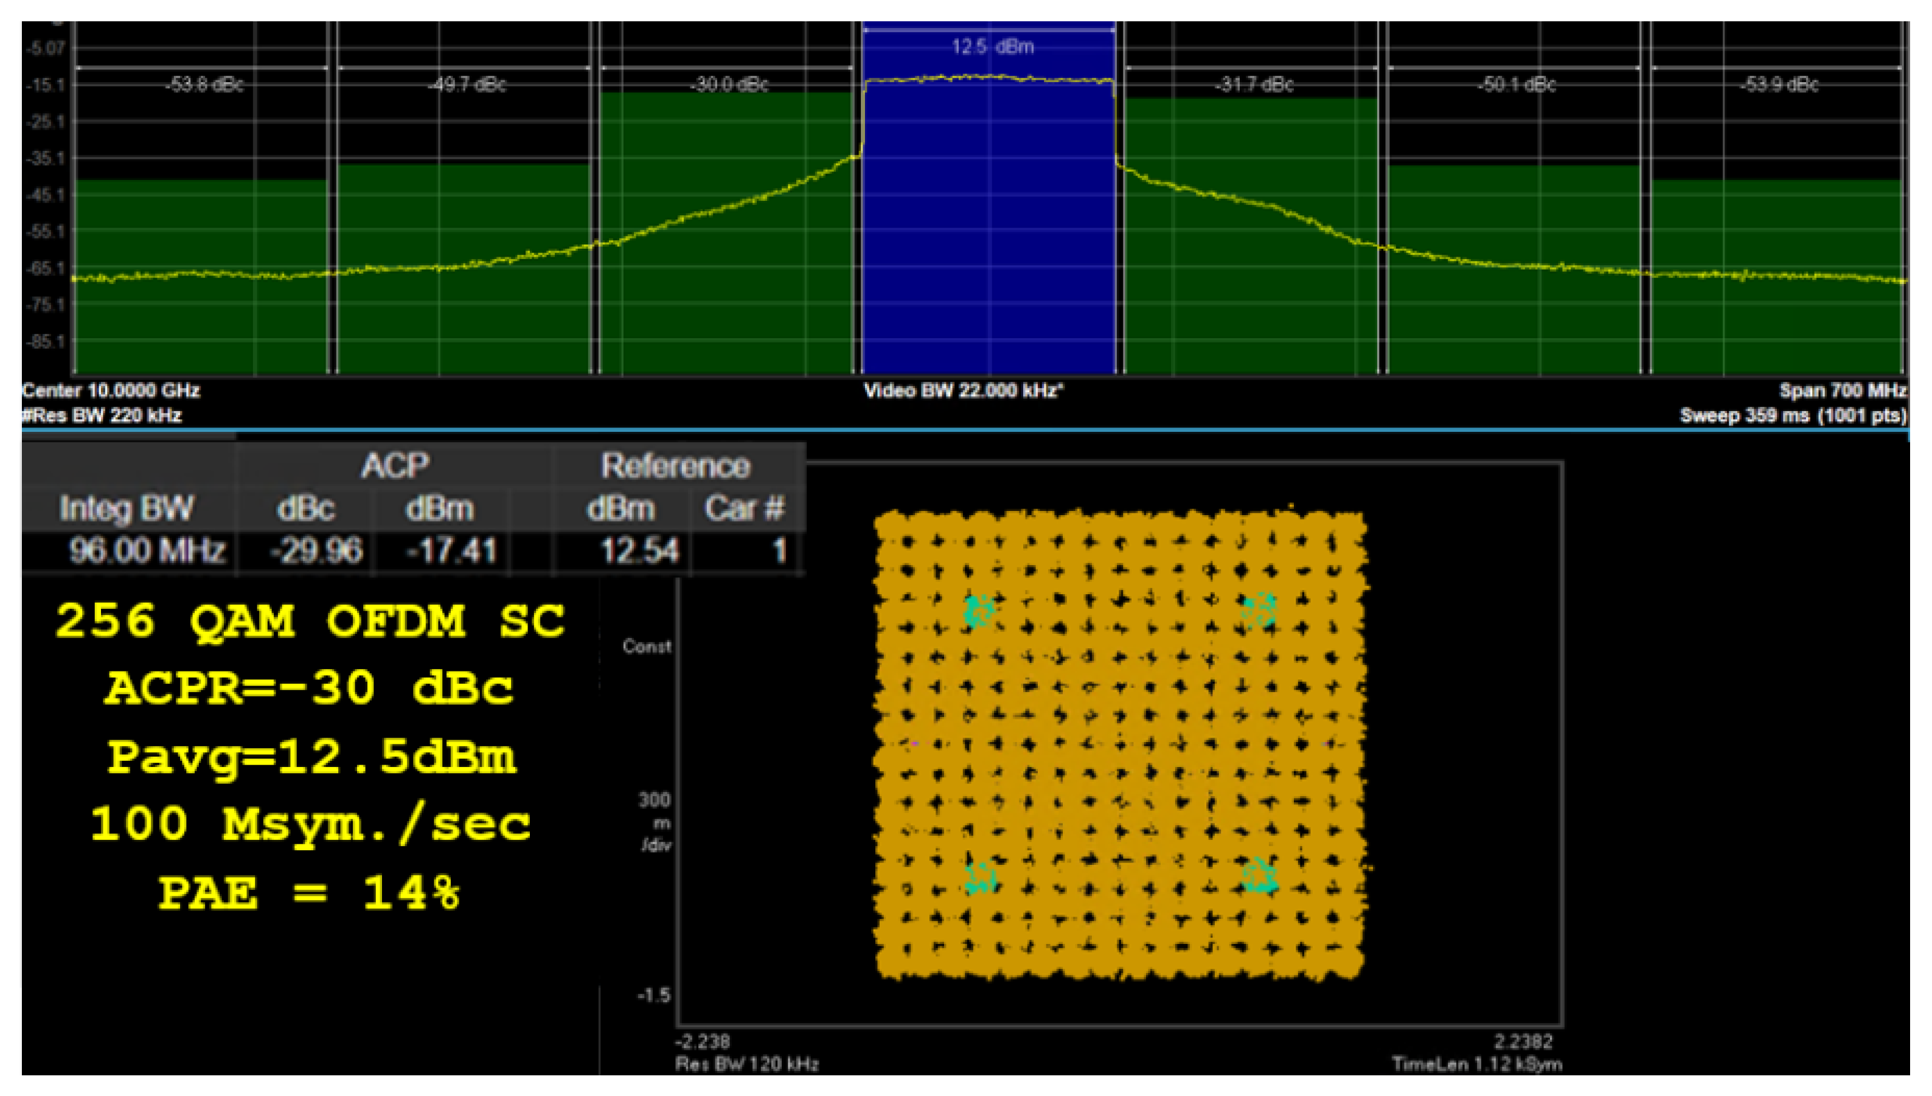Click the Integ BW column header
This screenshot has height=1096, width=1932.
tap(127, 508)
